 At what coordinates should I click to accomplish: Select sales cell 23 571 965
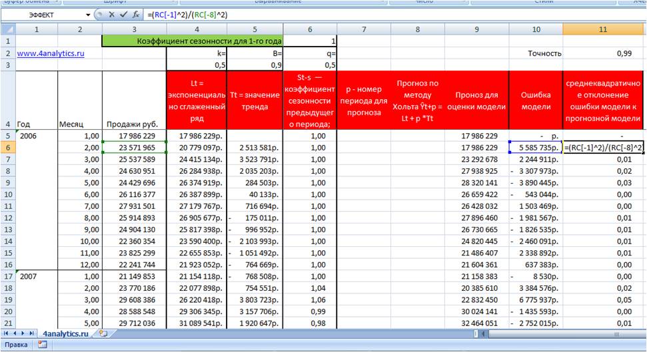pyautogui.click(x=135, y=147)
